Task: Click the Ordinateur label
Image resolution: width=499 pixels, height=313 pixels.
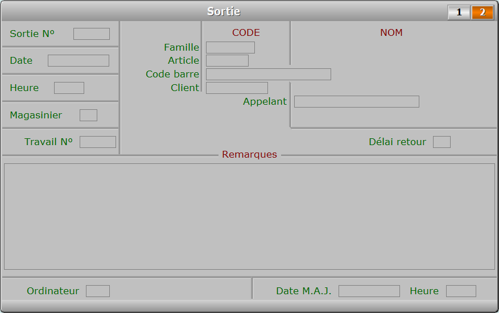Action: pyautogui.click(x=53, y=291)
